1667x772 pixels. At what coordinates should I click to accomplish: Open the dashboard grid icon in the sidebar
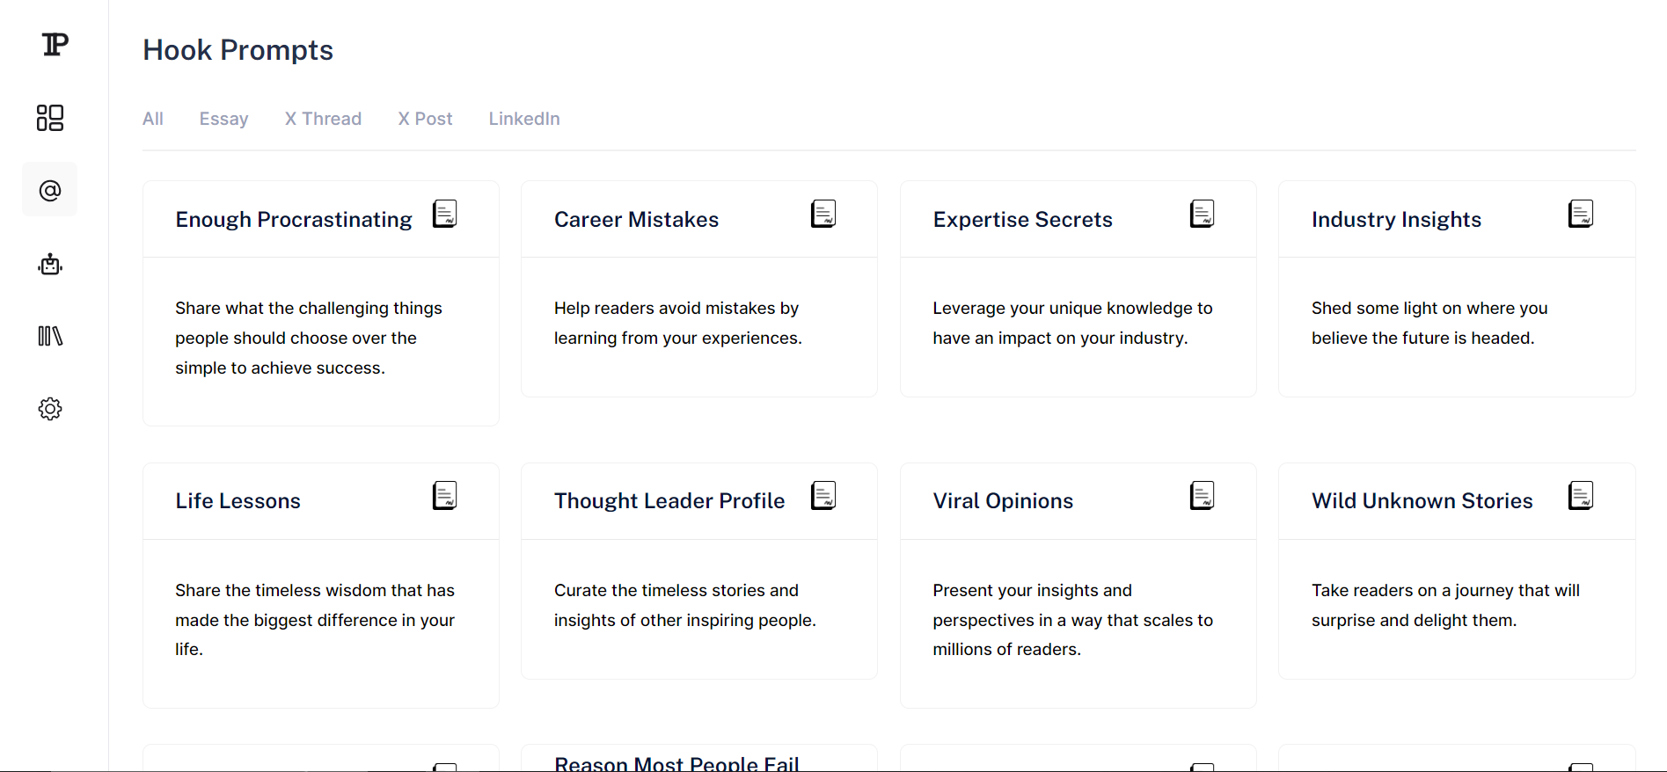[50, 118]
